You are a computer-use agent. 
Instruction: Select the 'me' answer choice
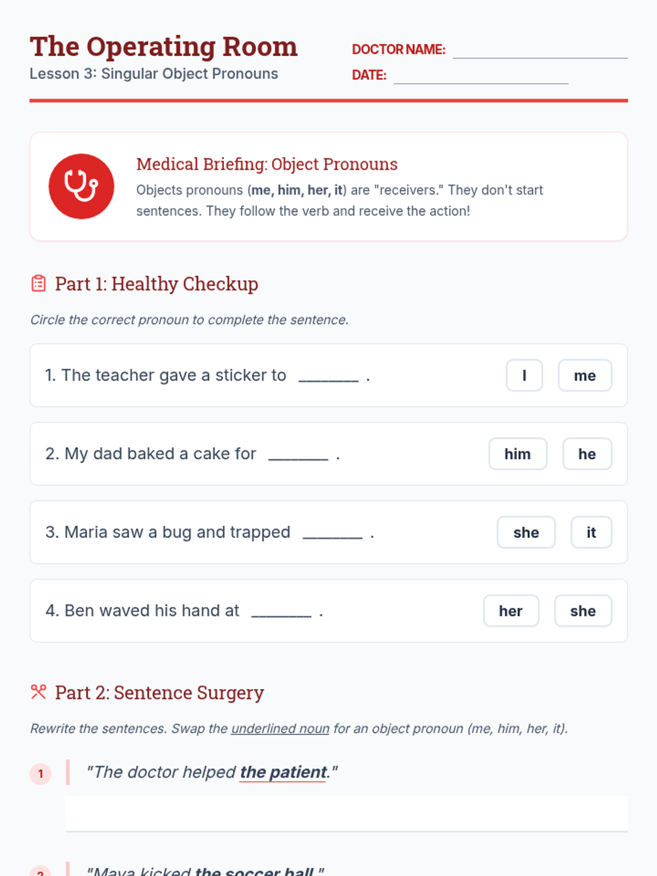click(584, 376)
